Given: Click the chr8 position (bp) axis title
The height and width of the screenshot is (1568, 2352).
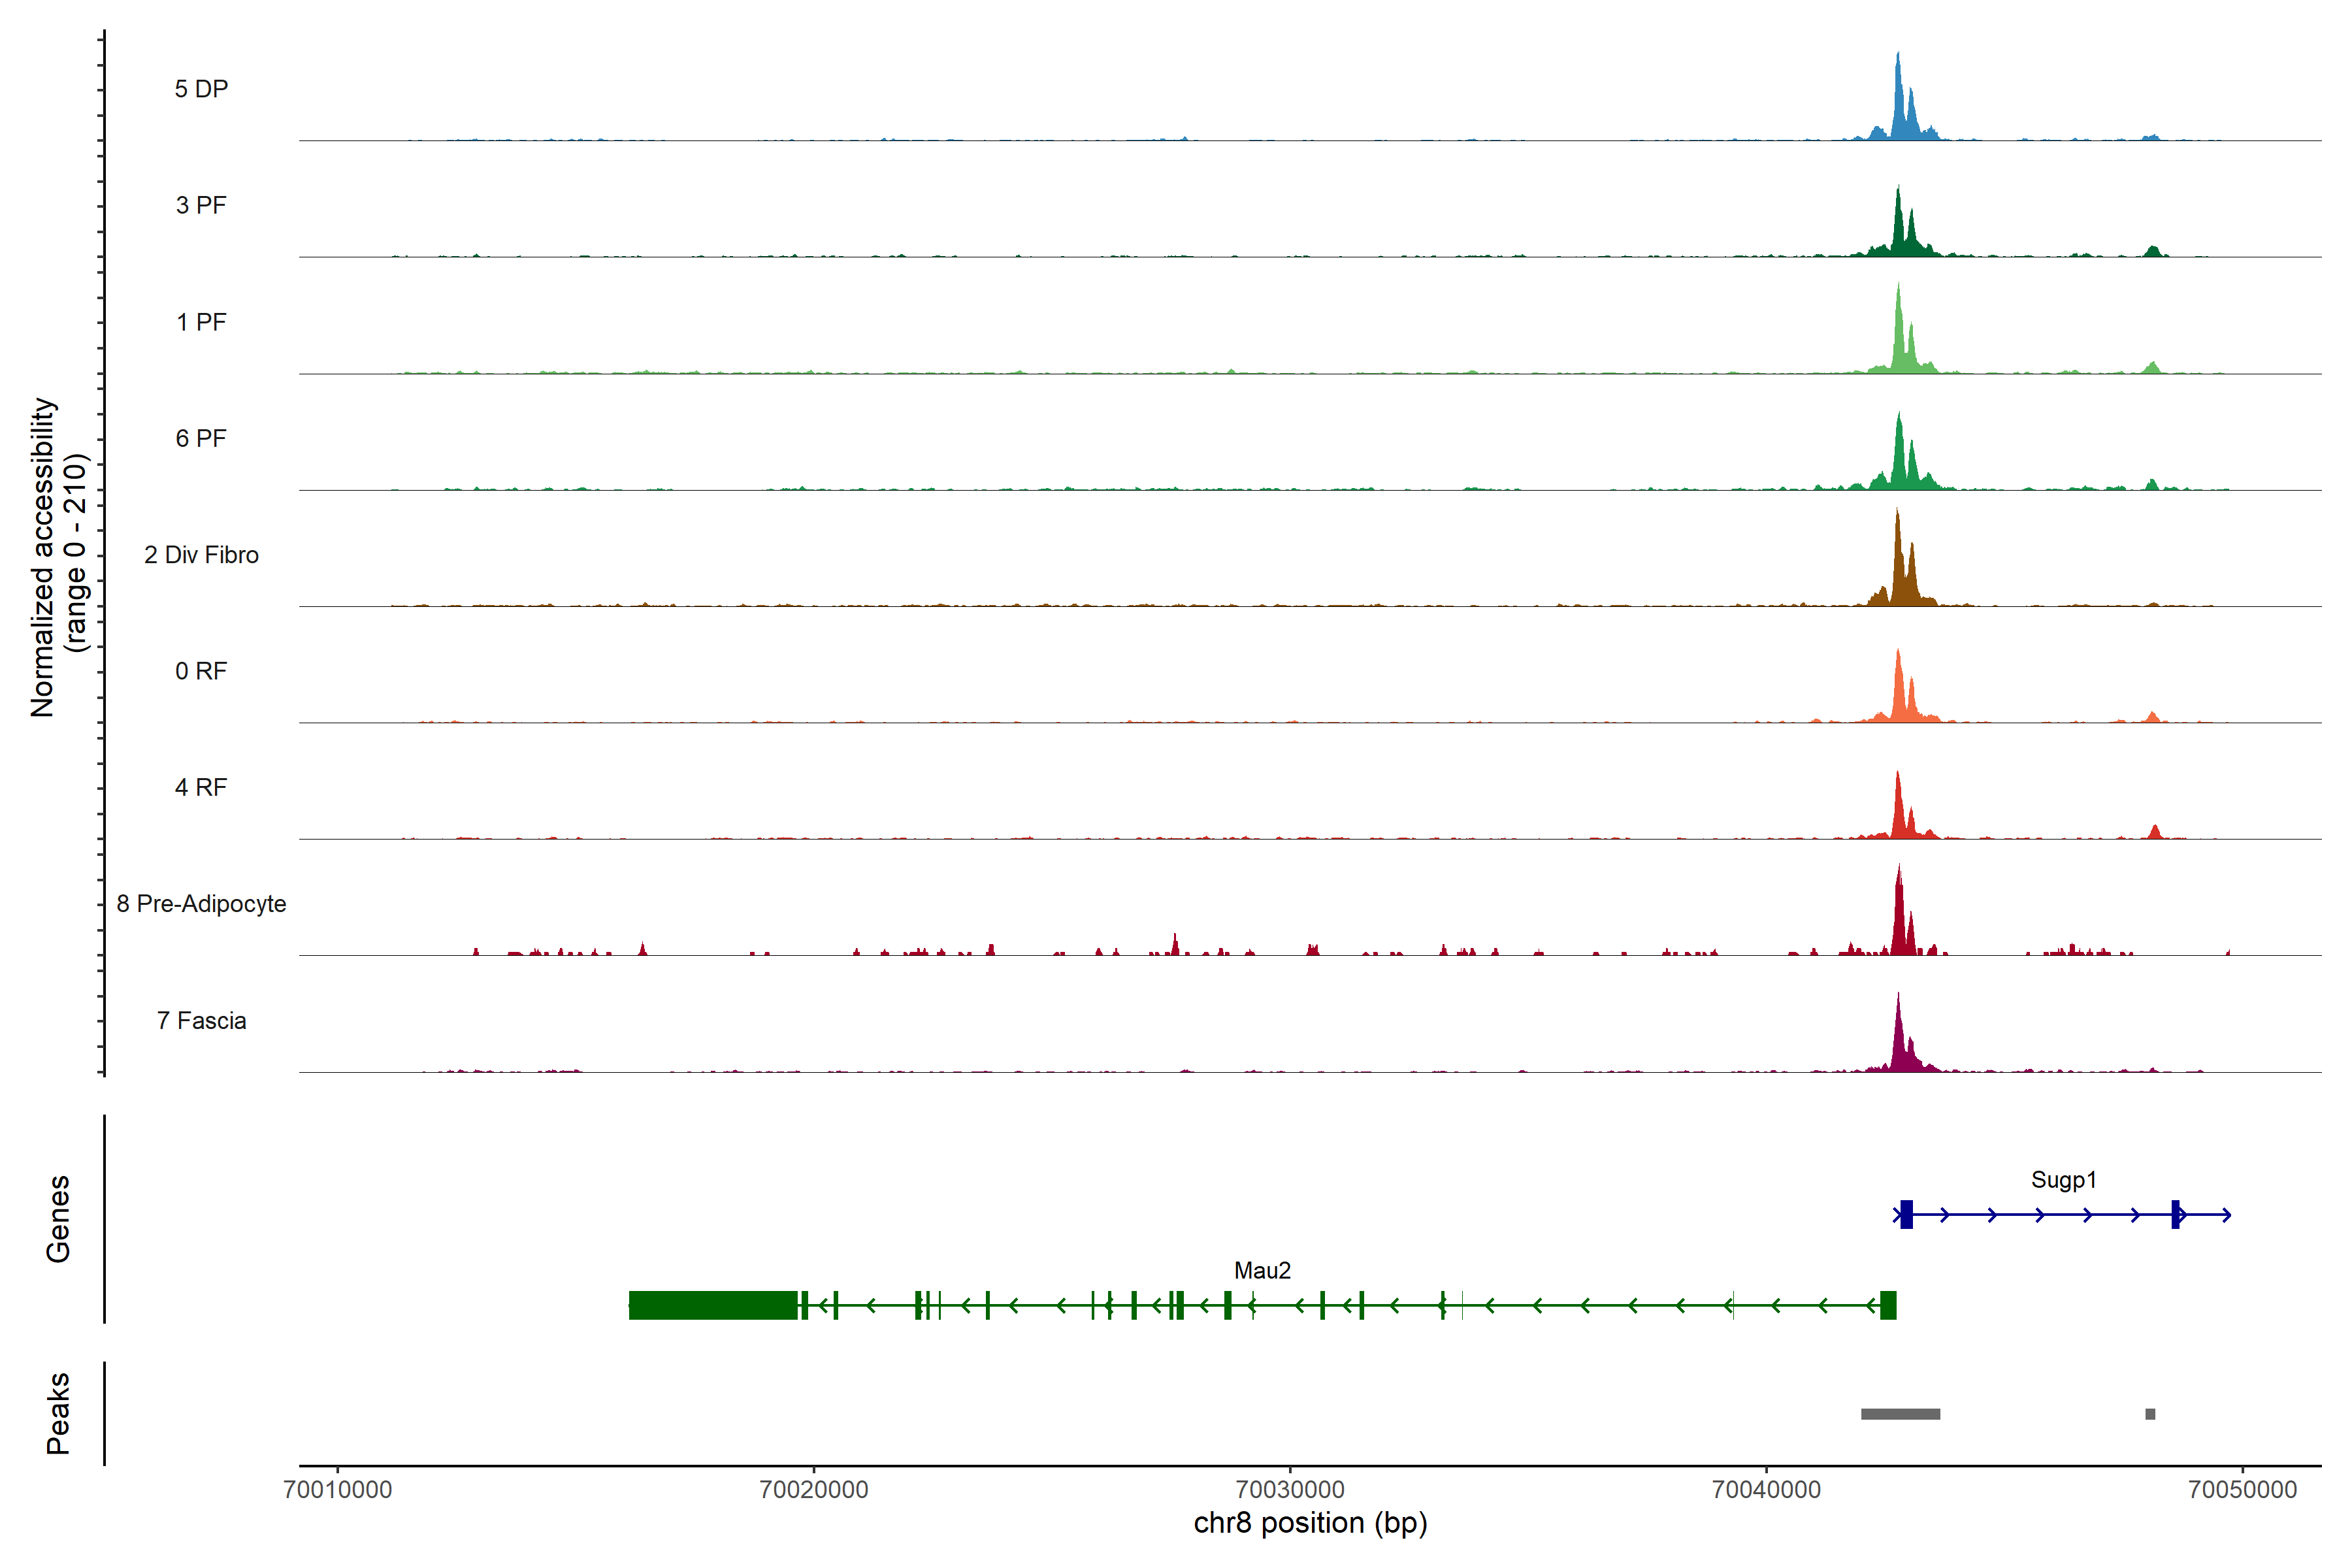Looking at the screenshot, I should pyautogui.click(x=1310, y=1523).
